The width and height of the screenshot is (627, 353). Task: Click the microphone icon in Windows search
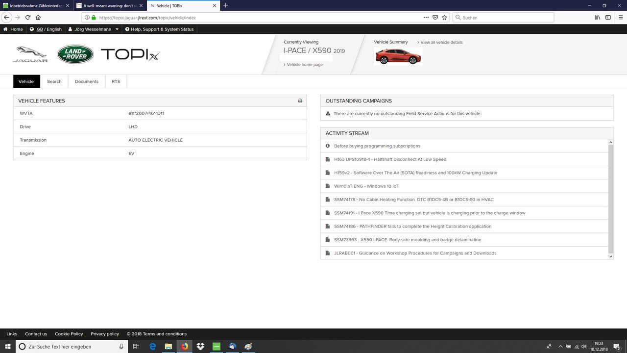[x=121, y=347]
